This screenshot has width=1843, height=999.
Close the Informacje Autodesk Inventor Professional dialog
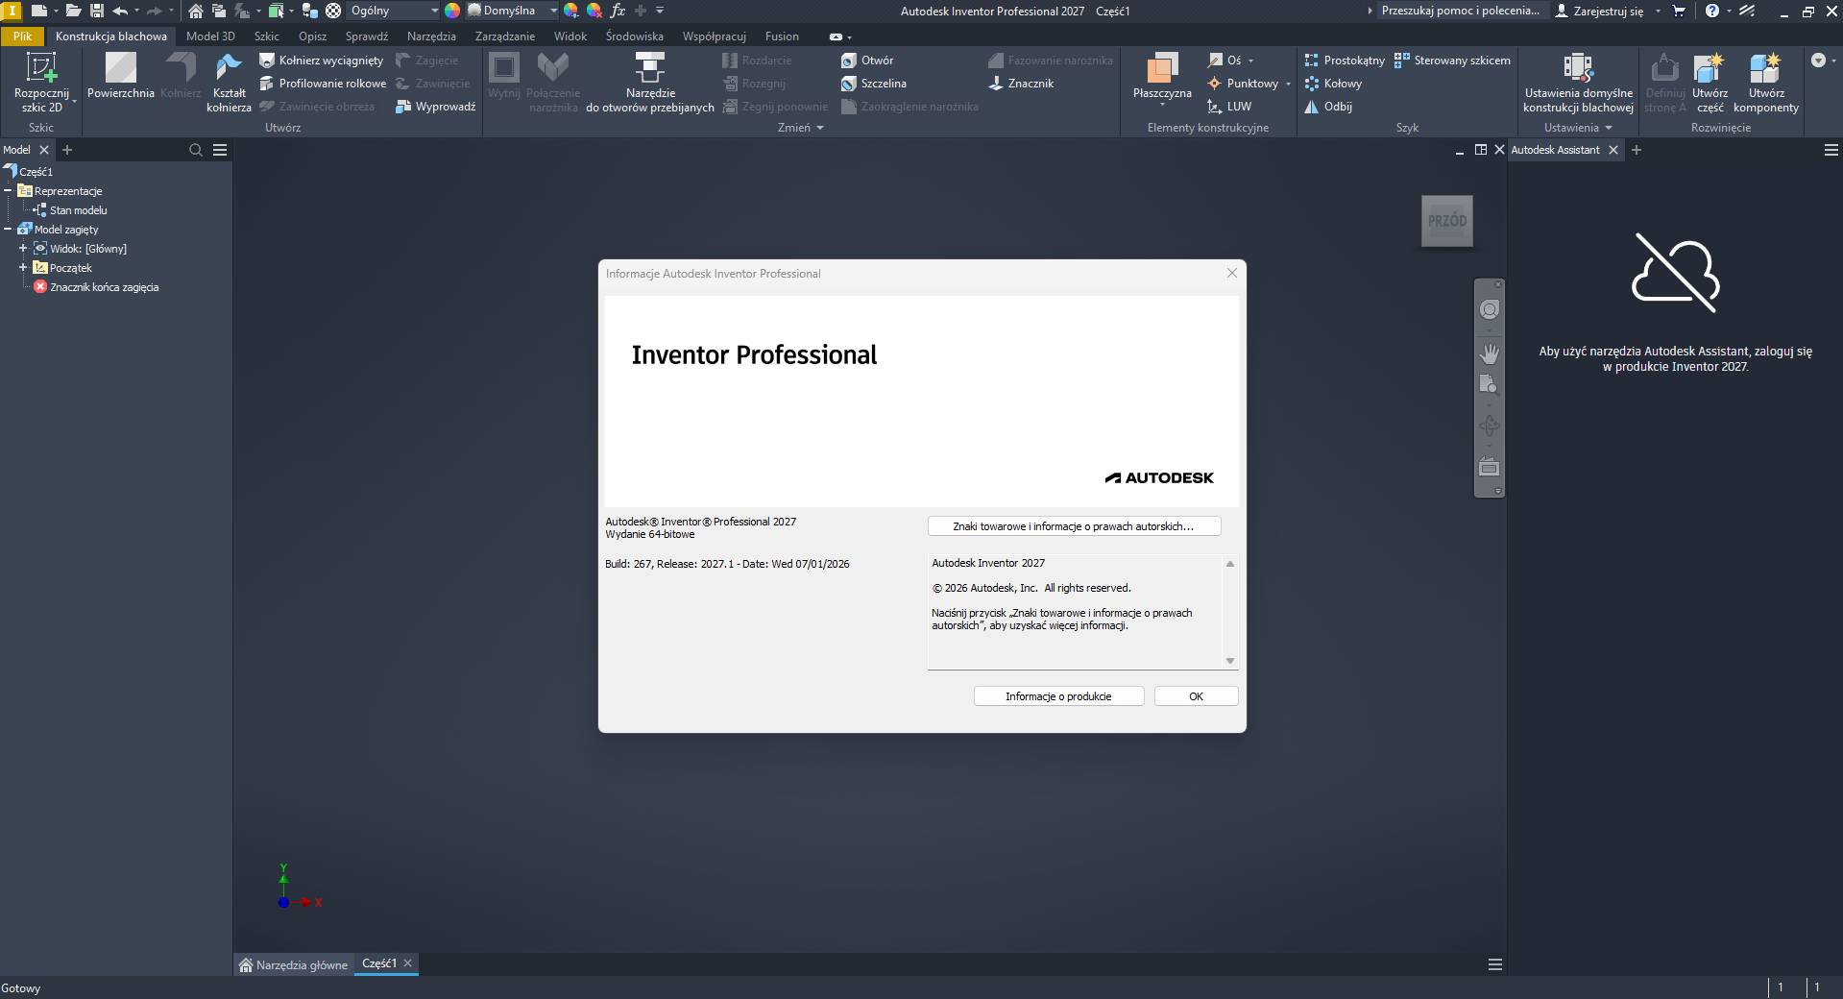click(1232, 274)
